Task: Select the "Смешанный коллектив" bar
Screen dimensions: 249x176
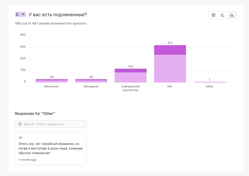Action: tap(131, 77)
